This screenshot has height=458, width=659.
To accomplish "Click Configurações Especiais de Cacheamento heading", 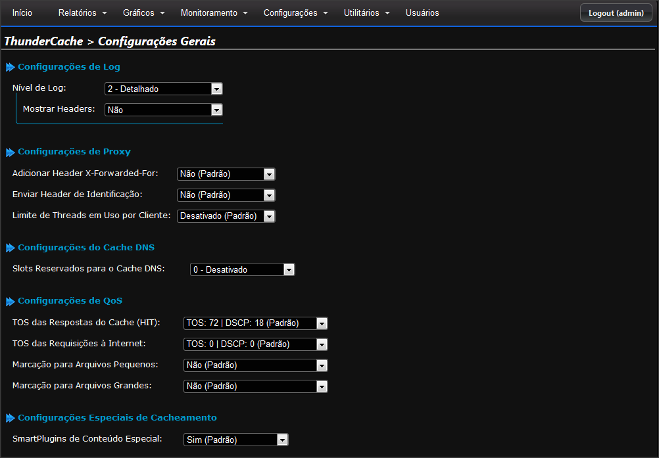I will pos(117,417).
